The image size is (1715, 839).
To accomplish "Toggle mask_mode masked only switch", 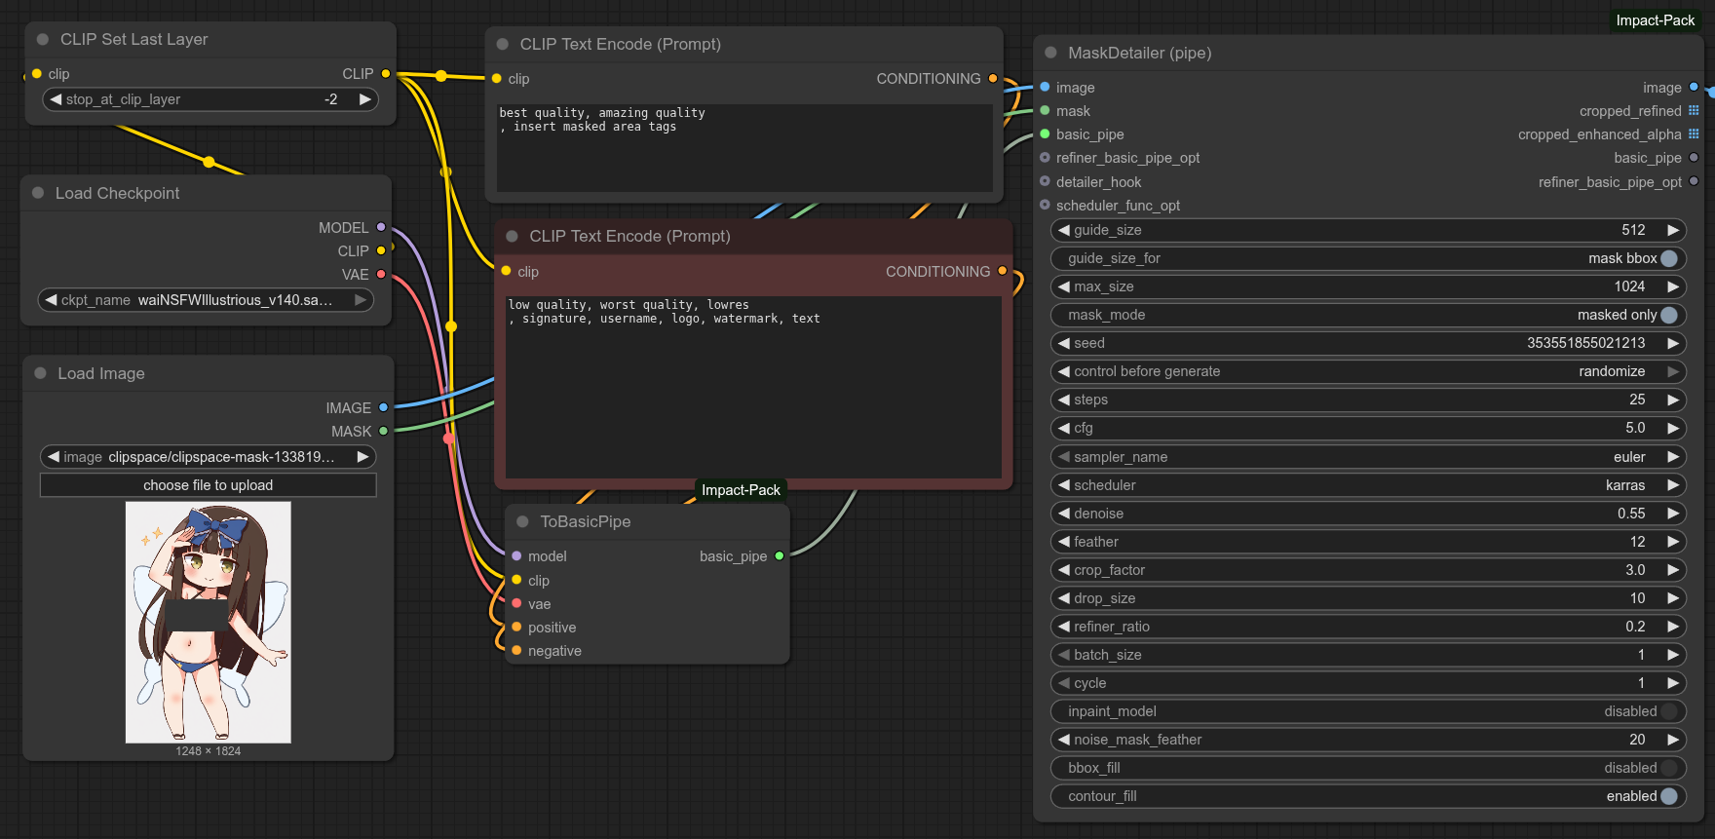I will pos(1669,315).
